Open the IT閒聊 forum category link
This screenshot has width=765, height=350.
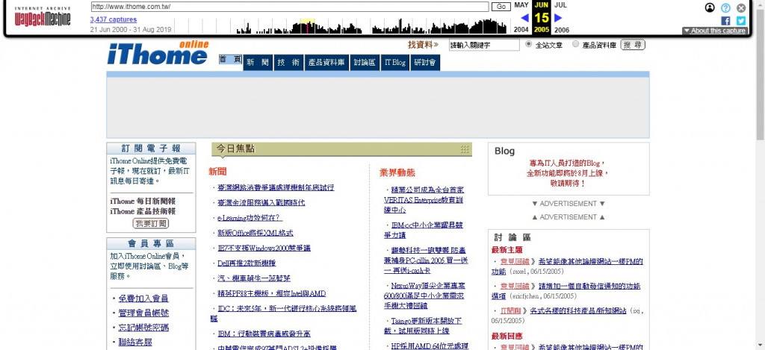[510, 310]
